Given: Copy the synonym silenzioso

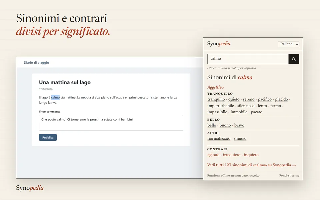Looking at the screenshot, I should click(246, 106).
